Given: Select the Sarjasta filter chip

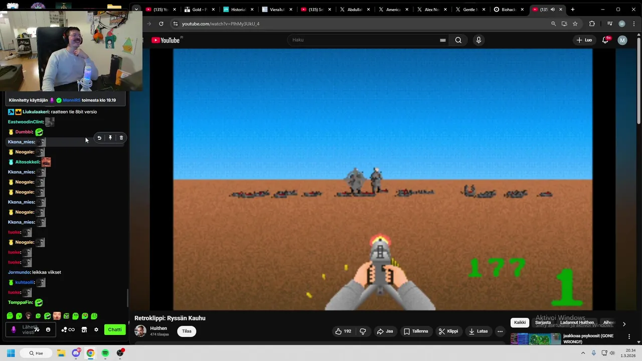Looking at the screenshot, I should [x=543, y=323].
